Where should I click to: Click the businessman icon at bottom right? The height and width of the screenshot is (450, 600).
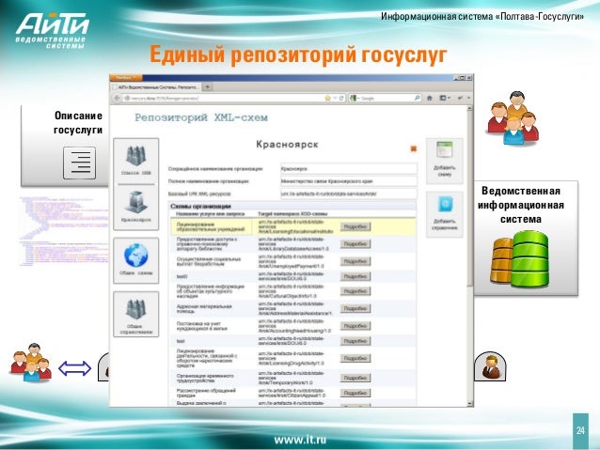(x=490, y=366)
